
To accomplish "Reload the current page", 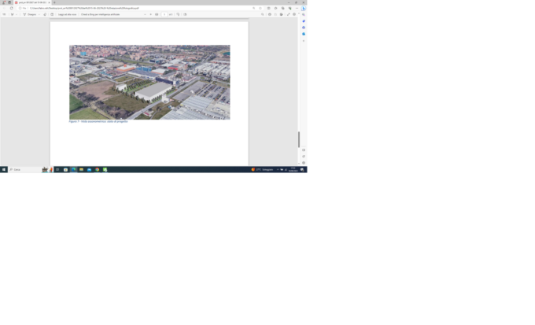I will [x=12, y=8].
